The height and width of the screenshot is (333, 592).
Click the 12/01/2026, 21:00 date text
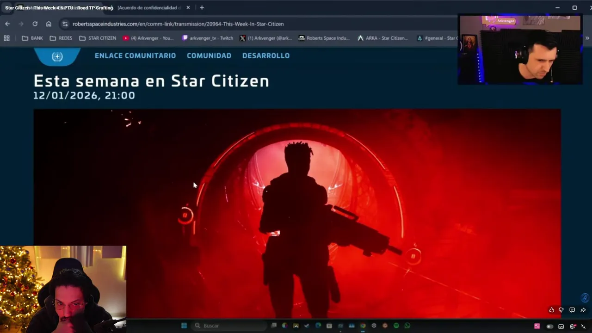84,95
